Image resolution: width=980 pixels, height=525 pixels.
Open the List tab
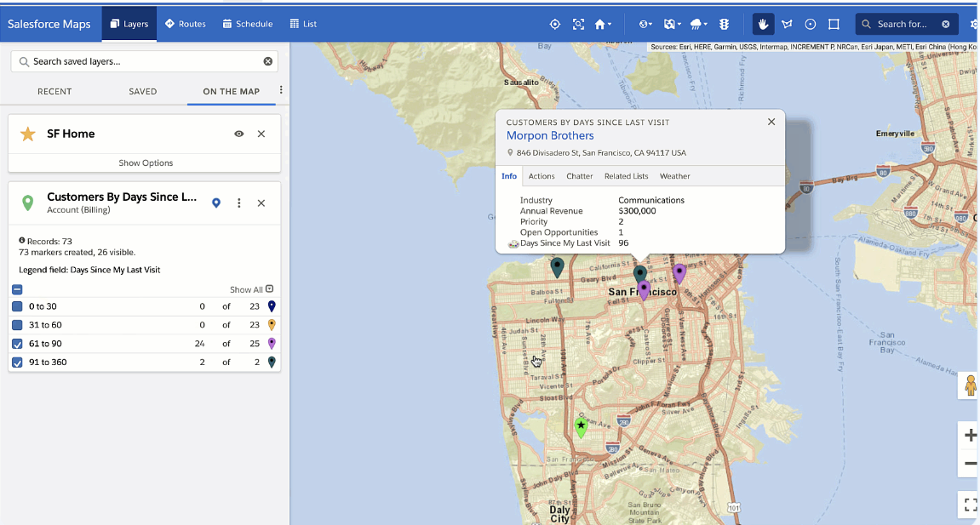(x=303, y=24)
